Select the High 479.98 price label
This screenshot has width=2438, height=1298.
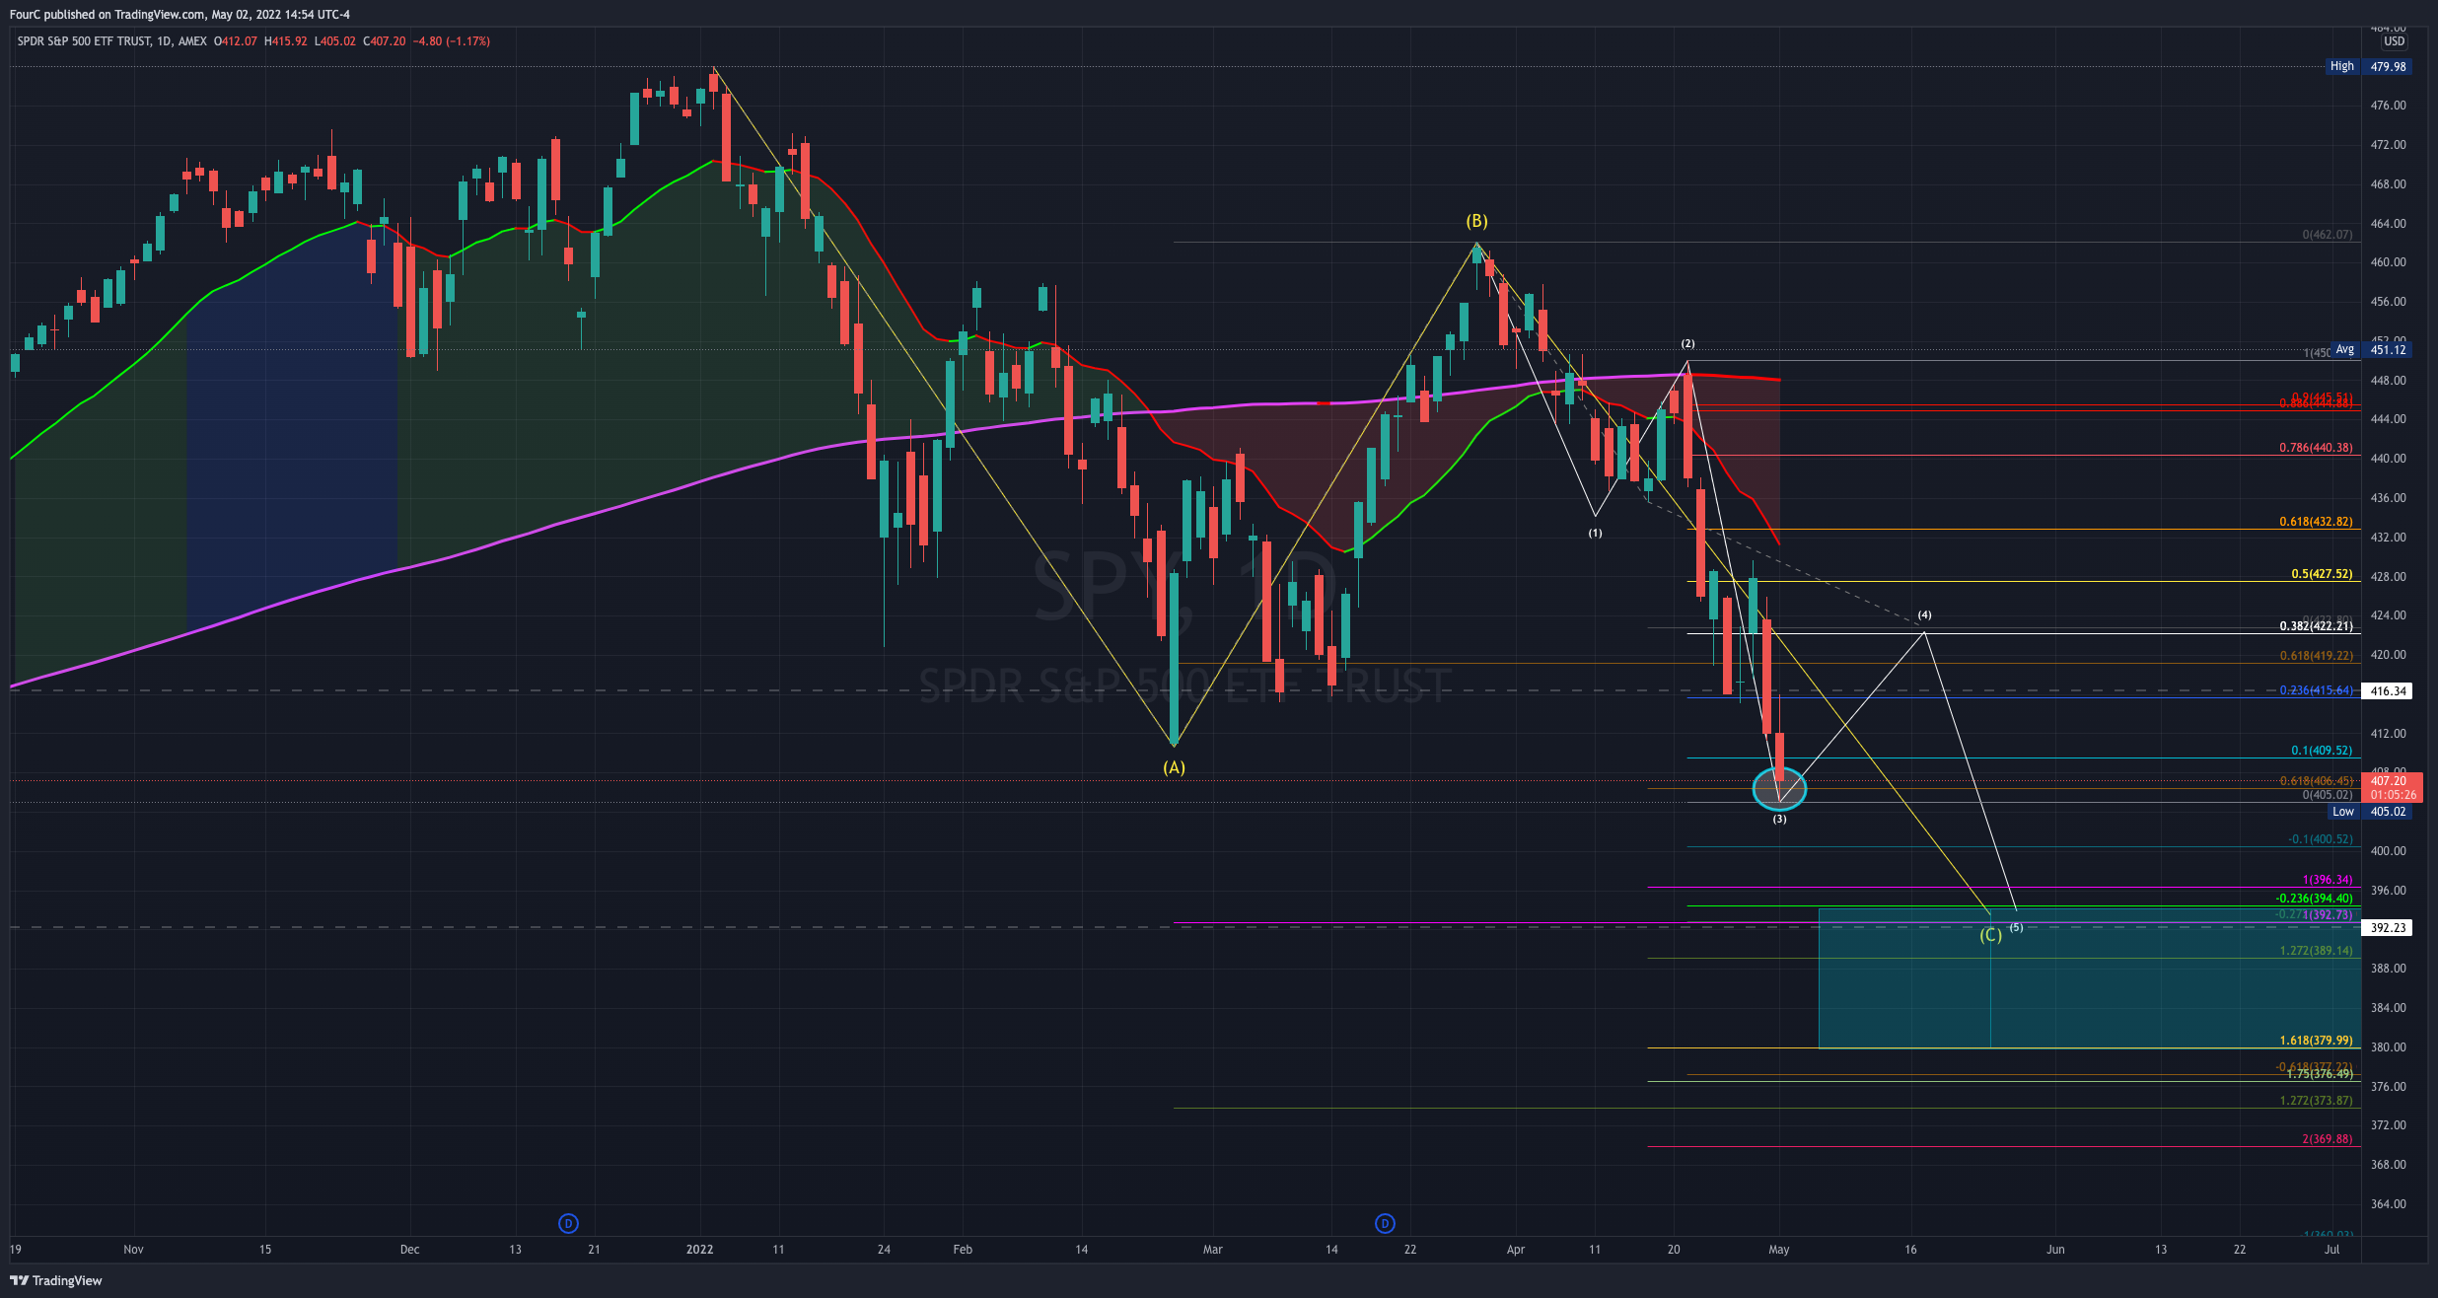(x=2367, y=66)
